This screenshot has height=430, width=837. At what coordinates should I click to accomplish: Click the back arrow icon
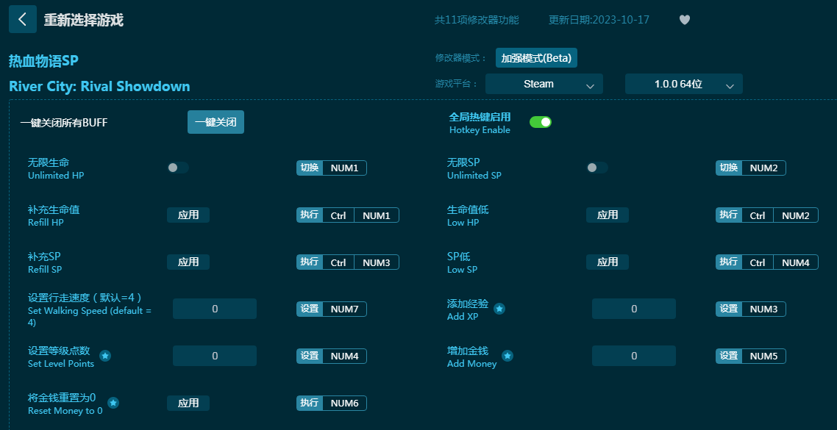pos(22,19)
